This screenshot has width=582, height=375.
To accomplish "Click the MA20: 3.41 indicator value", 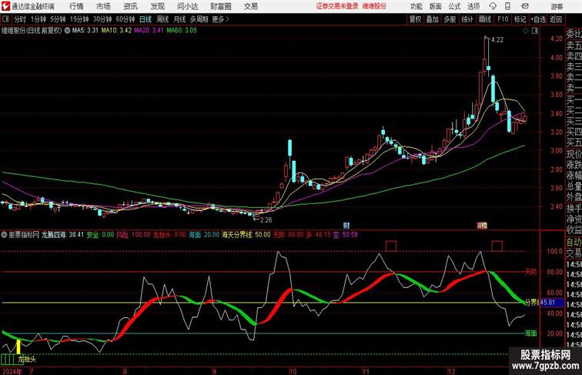I will coord(149,31).
